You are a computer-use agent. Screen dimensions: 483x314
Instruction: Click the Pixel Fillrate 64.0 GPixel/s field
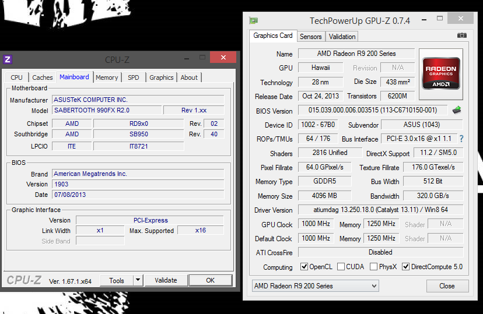pos(324,167)
